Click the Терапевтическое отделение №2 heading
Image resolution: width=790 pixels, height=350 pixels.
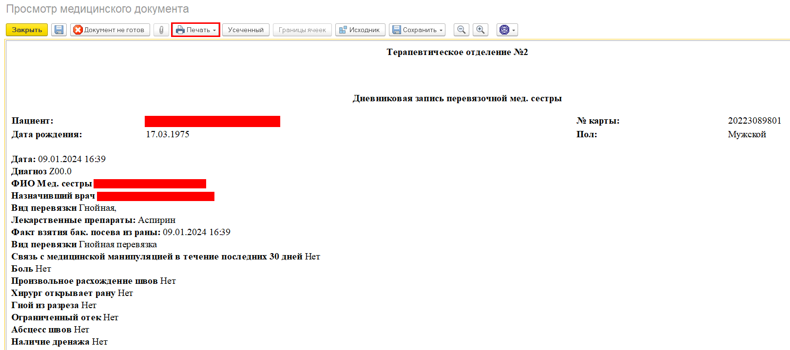(x=457, y=52)
